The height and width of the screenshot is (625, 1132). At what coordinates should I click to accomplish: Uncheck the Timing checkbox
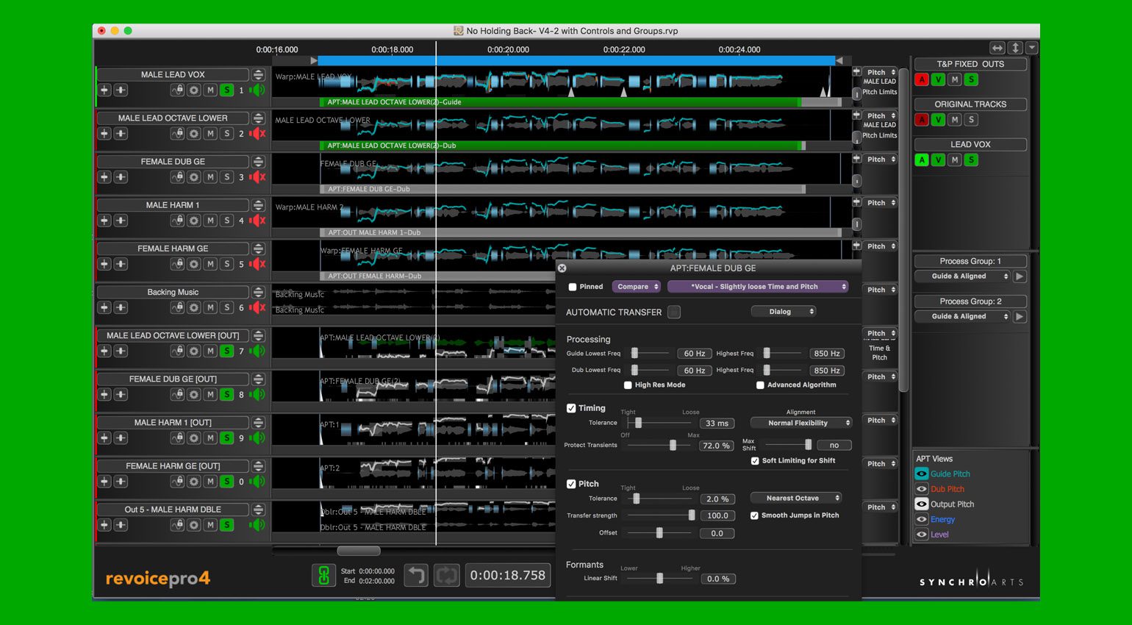[571, 408]
